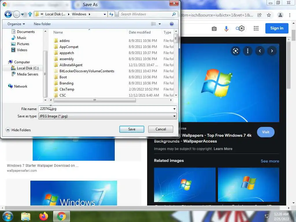296x222 pixels.
Task: Select the Branding folder
Action: click(64, 83)
